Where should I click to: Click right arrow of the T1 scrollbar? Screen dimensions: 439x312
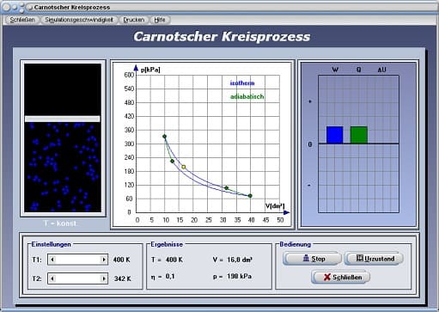pos(104,260)
